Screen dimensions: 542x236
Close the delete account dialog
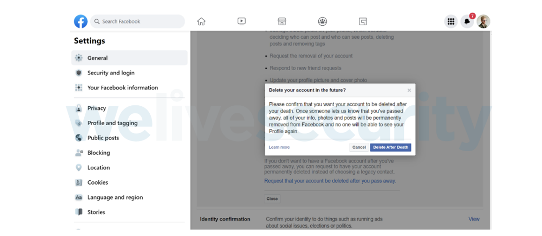(x=409, y=90)
